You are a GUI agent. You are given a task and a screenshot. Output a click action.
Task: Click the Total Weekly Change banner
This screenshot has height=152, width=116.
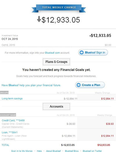click(x=59, y=8)
